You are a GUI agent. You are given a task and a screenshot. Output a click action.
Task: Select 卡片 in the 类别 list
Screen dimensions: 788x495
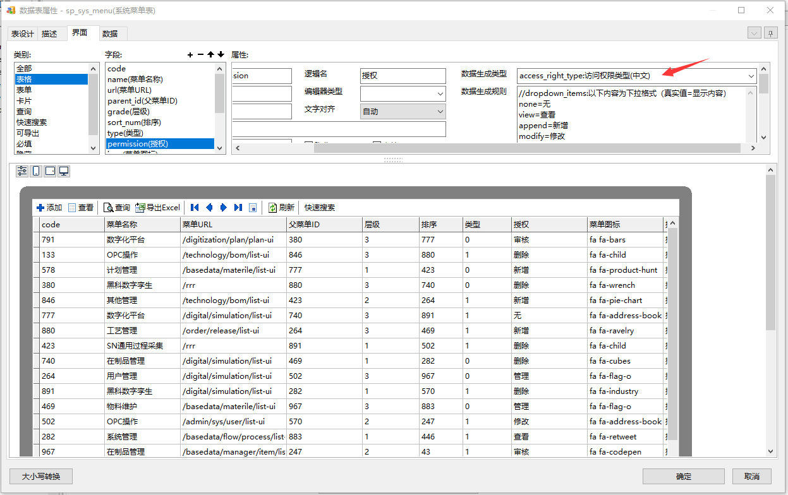click(x=51, y=100)
